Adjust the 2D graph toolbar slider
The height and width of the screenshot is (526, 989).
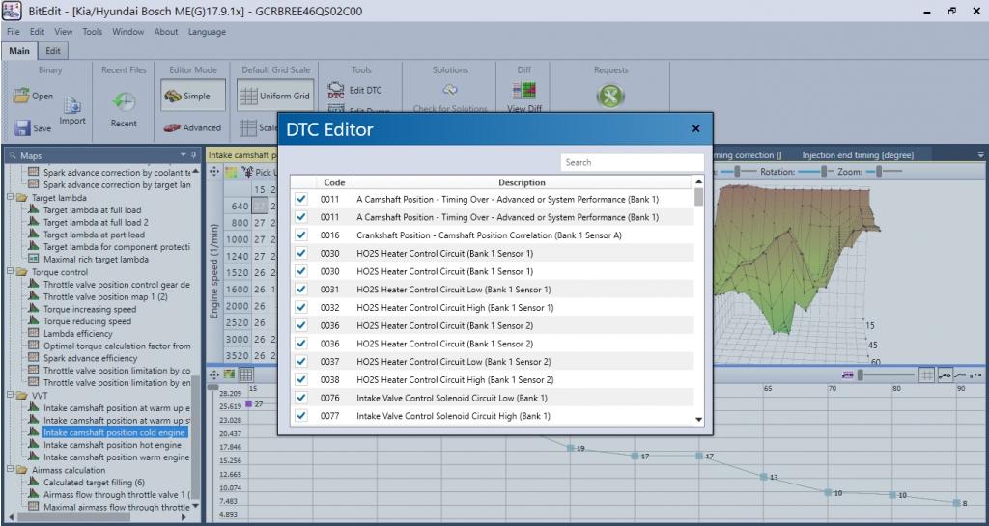886,374
